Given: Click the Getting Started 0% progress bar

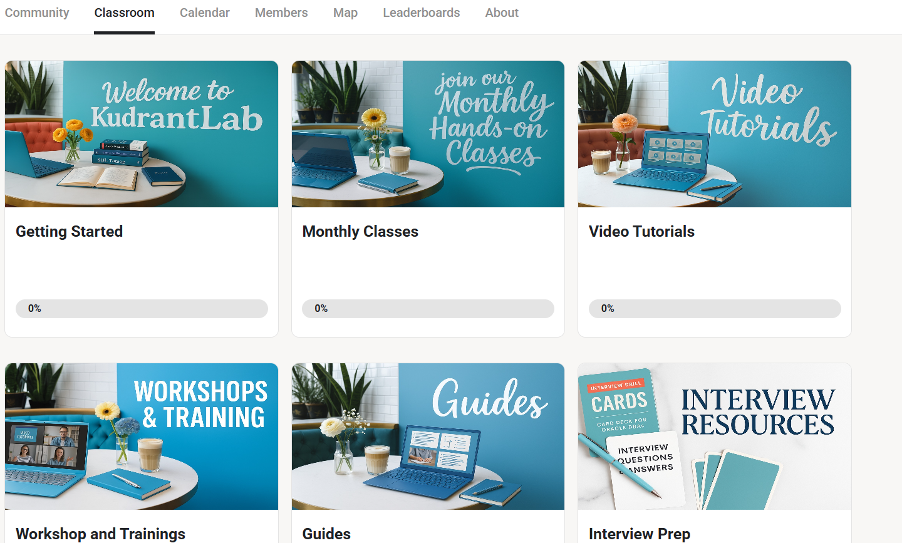Looking at the screenshot, I should coord(142,309).
